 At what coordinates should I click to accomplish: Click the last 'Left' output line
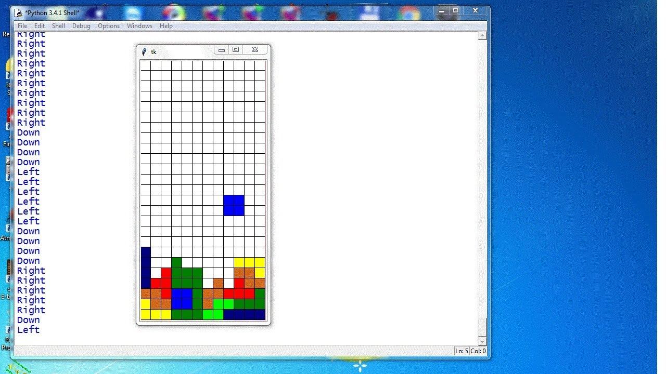coord(28,330)
